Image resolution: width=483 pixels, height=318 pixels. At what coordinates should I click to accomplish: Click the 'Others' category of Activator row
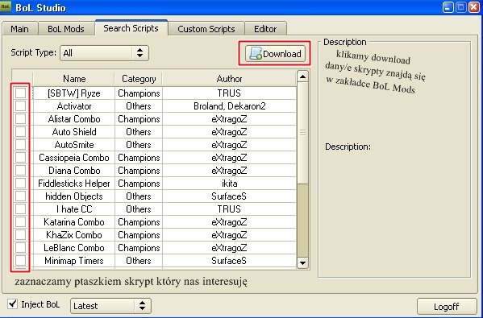(139, 106)
